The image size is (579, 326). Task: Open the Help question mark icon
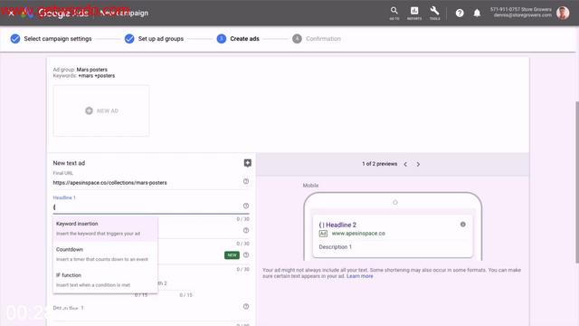point(460,13)
